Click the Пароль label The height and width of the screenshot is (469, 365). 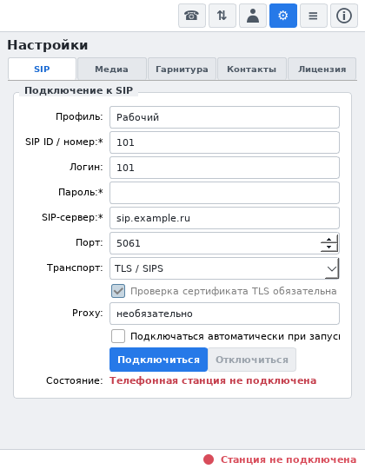point(81,192)
